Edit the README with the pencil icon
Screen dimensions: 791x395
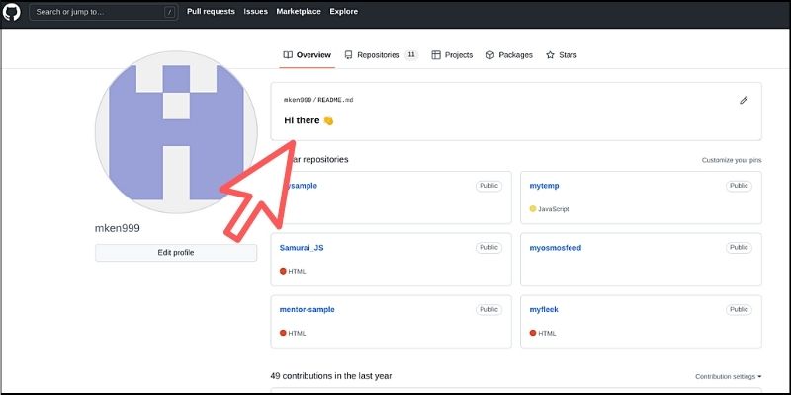[x=744, y=101]
